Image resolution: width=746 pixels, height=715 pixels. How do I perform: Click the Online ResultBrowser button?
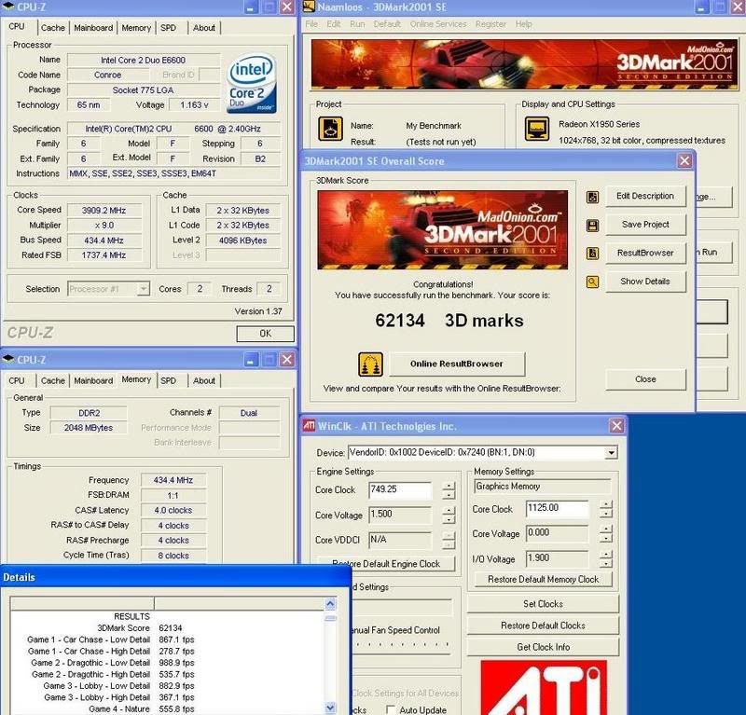coord(457,364)
